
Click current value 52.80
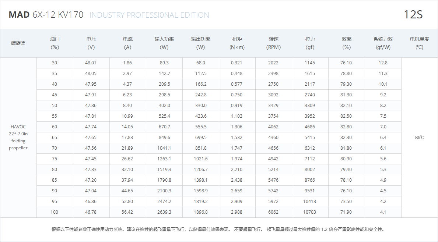pyautogui.click(x=127, y=201)
